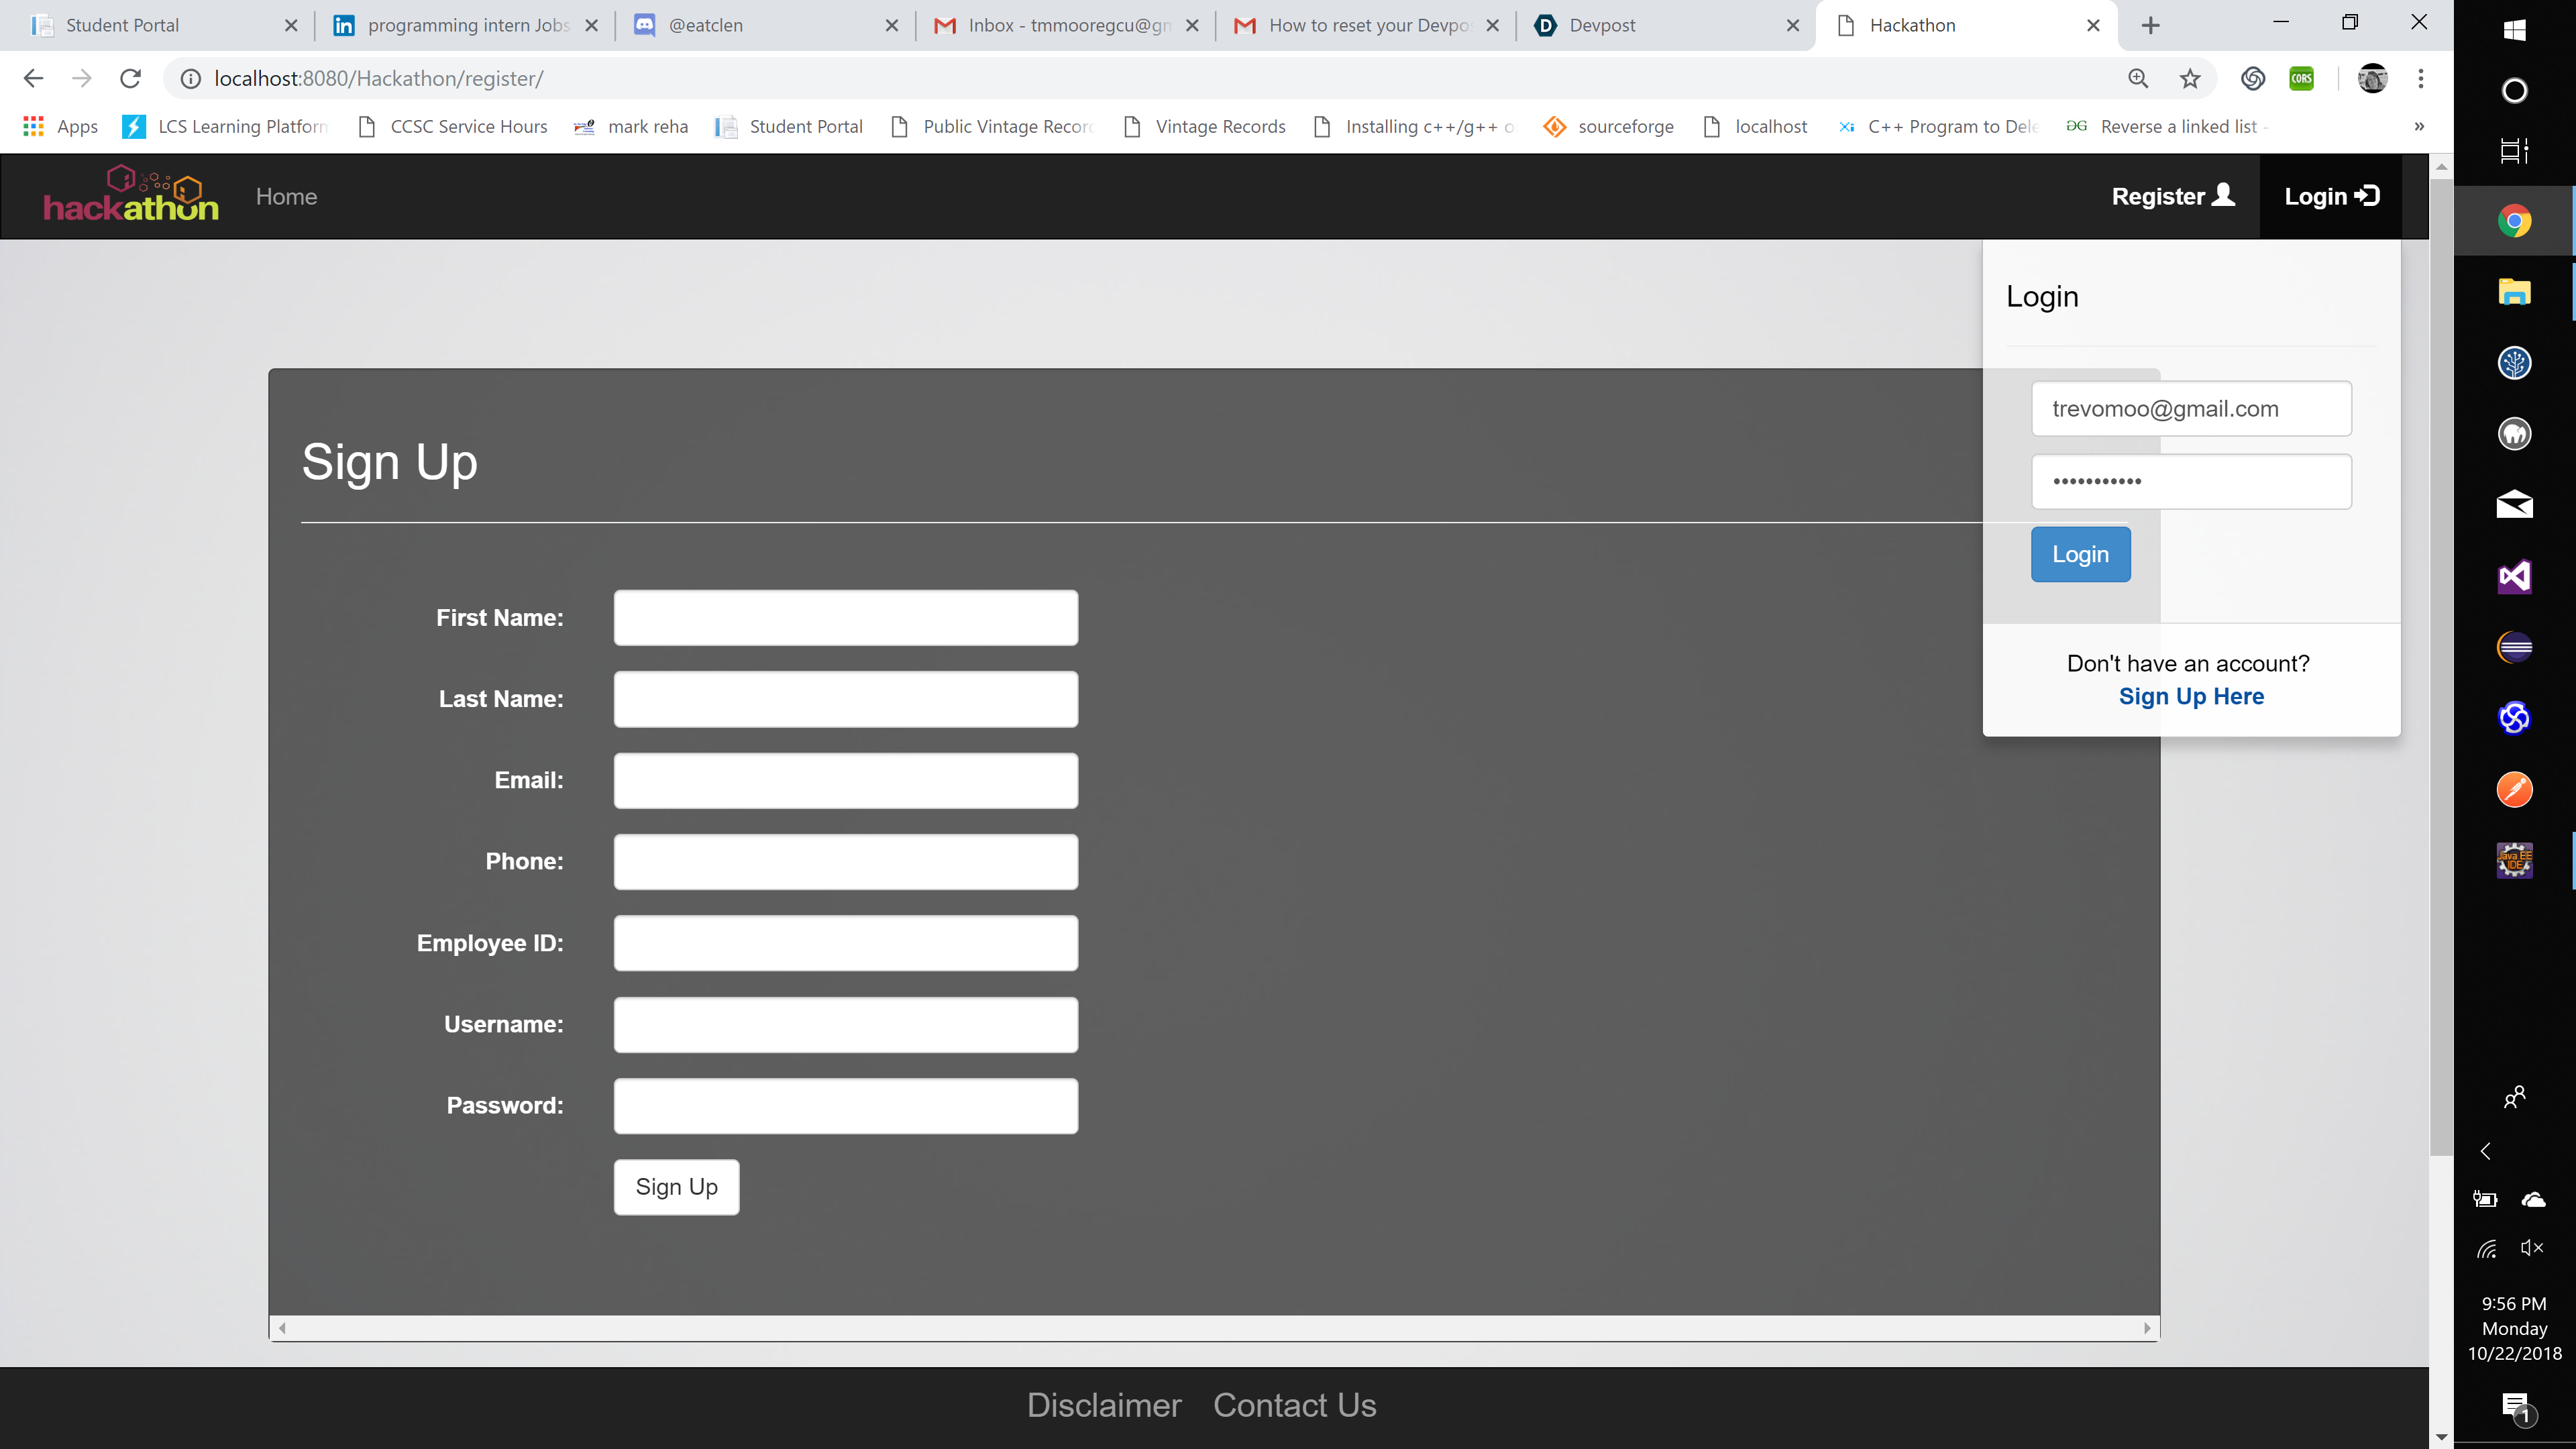
Task: Open File Explorer from taskbar
Action: click(2514, 292)
